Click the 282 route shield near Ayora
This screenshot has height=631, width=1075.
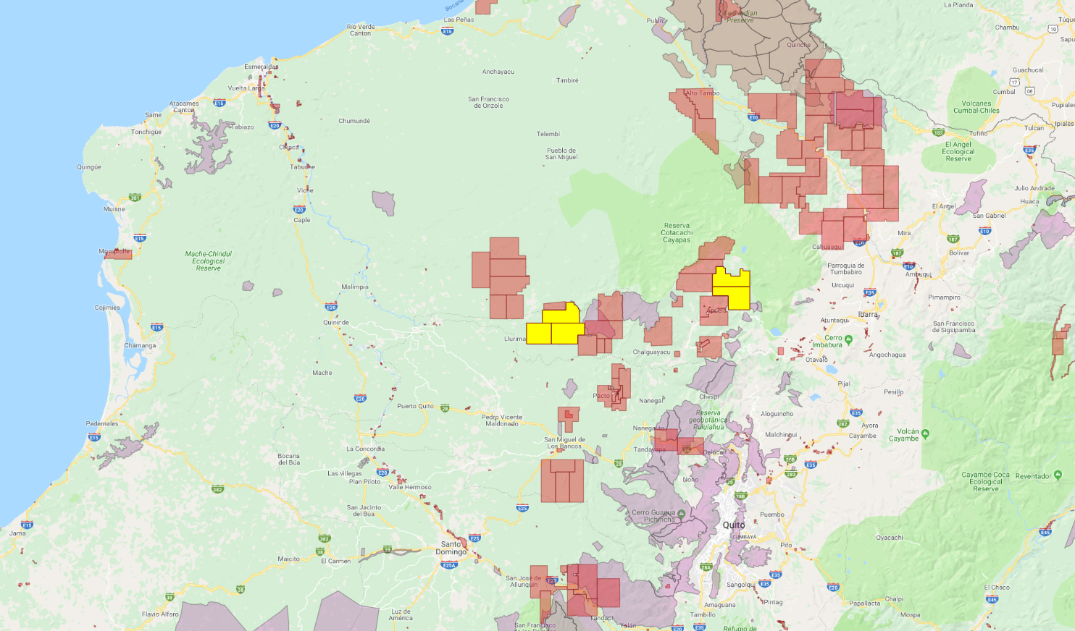842,424
